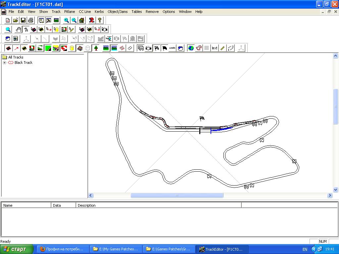Click the home view icon
339x254 pixels.
(81, 21)
